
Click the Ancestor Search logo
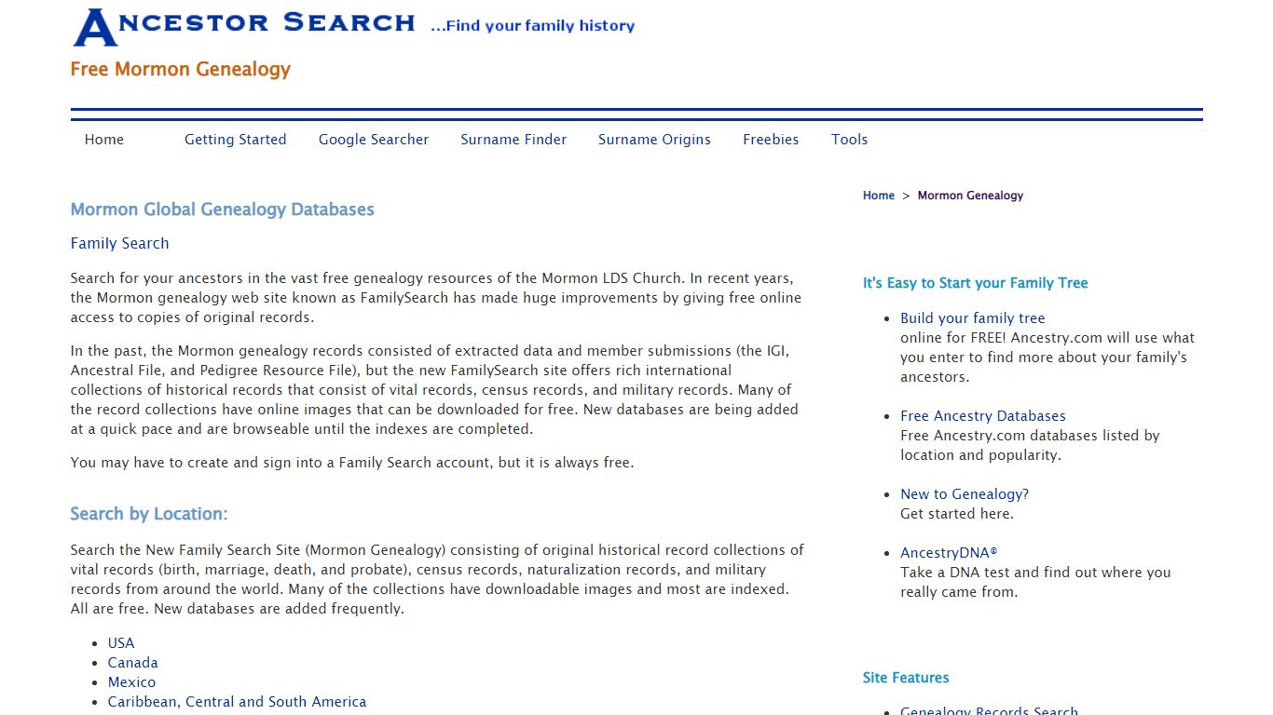click(245, 26)
